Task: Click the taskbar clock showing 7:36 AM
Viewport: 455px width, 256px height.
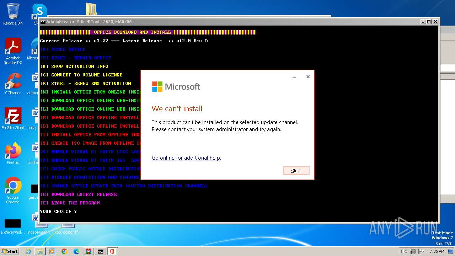Action: pyautogui.click(x=437, y=251)
